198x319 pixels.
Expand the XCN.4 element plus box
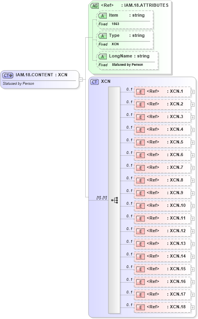click(192, 130)
